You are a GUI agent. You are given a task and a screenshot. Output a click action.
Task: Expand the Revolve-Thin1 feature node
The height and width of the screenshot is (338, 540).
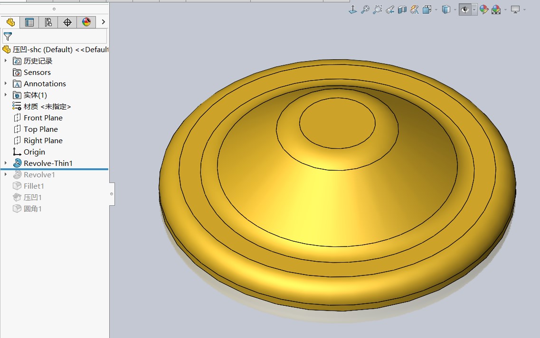click(6, 163)
